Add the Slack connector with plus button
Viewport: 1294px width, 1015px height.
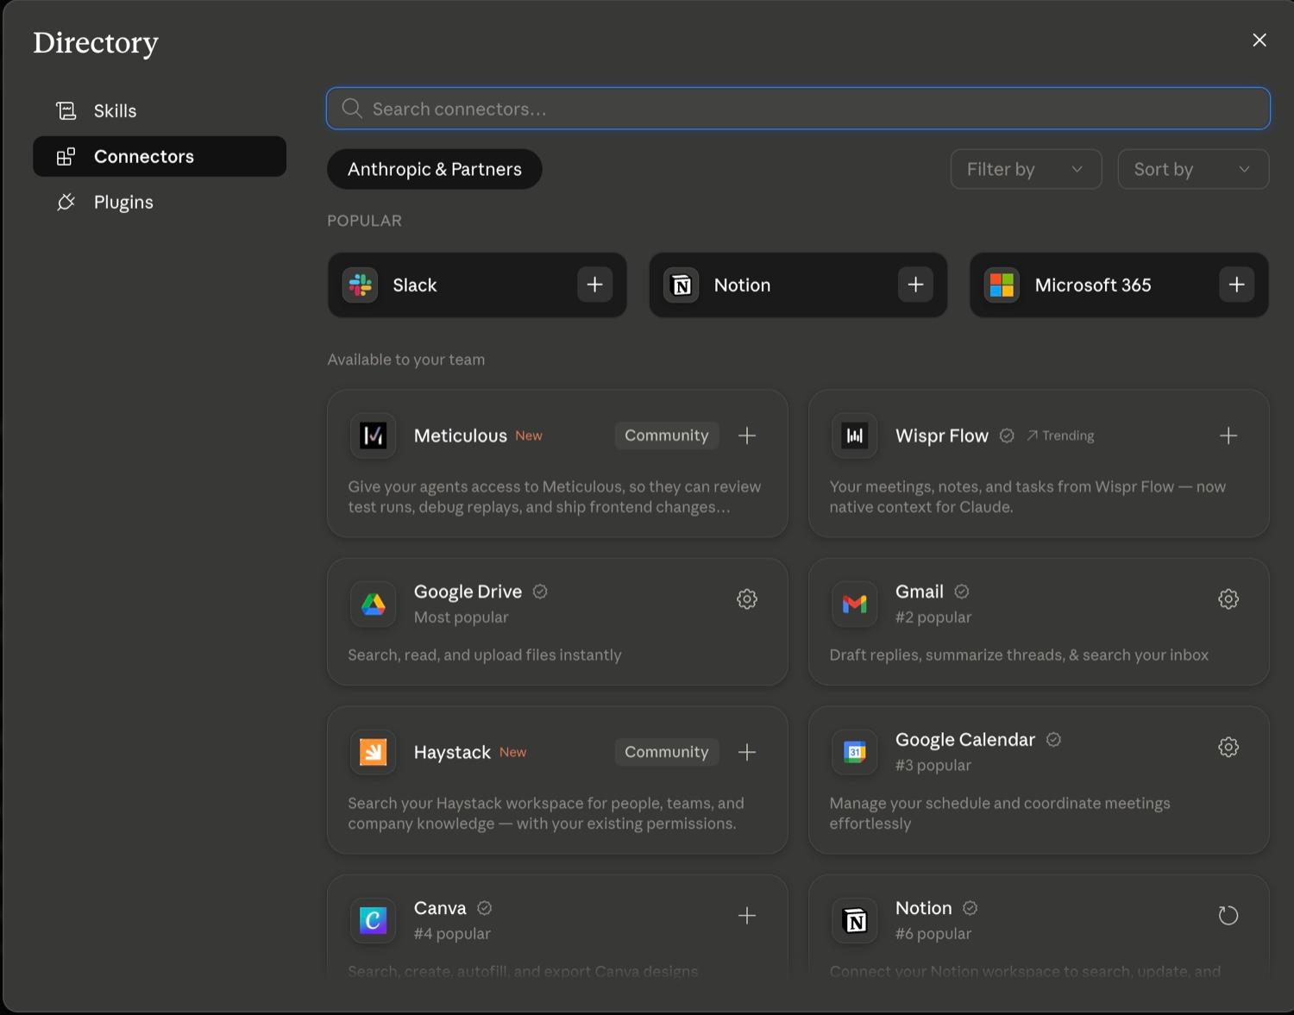click(x=595, y=285)
